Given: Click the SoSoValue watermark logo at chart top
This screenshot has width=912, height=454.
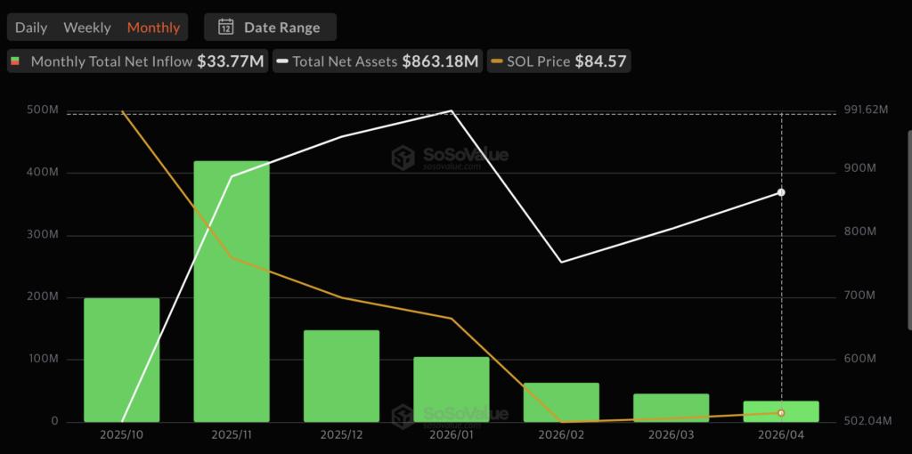Looking at the screenshot, I should 404,158.
